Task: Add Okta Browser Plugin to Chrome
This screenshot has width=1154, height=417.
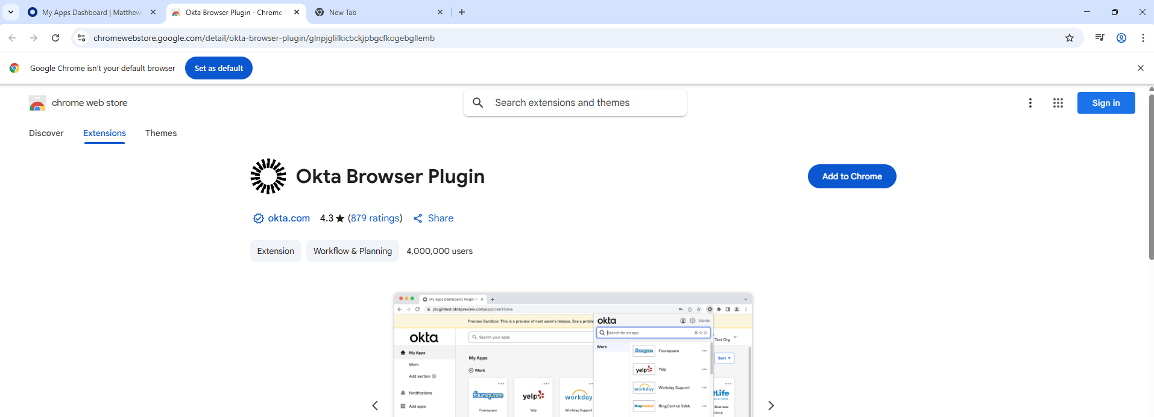Action: (852, 176)
